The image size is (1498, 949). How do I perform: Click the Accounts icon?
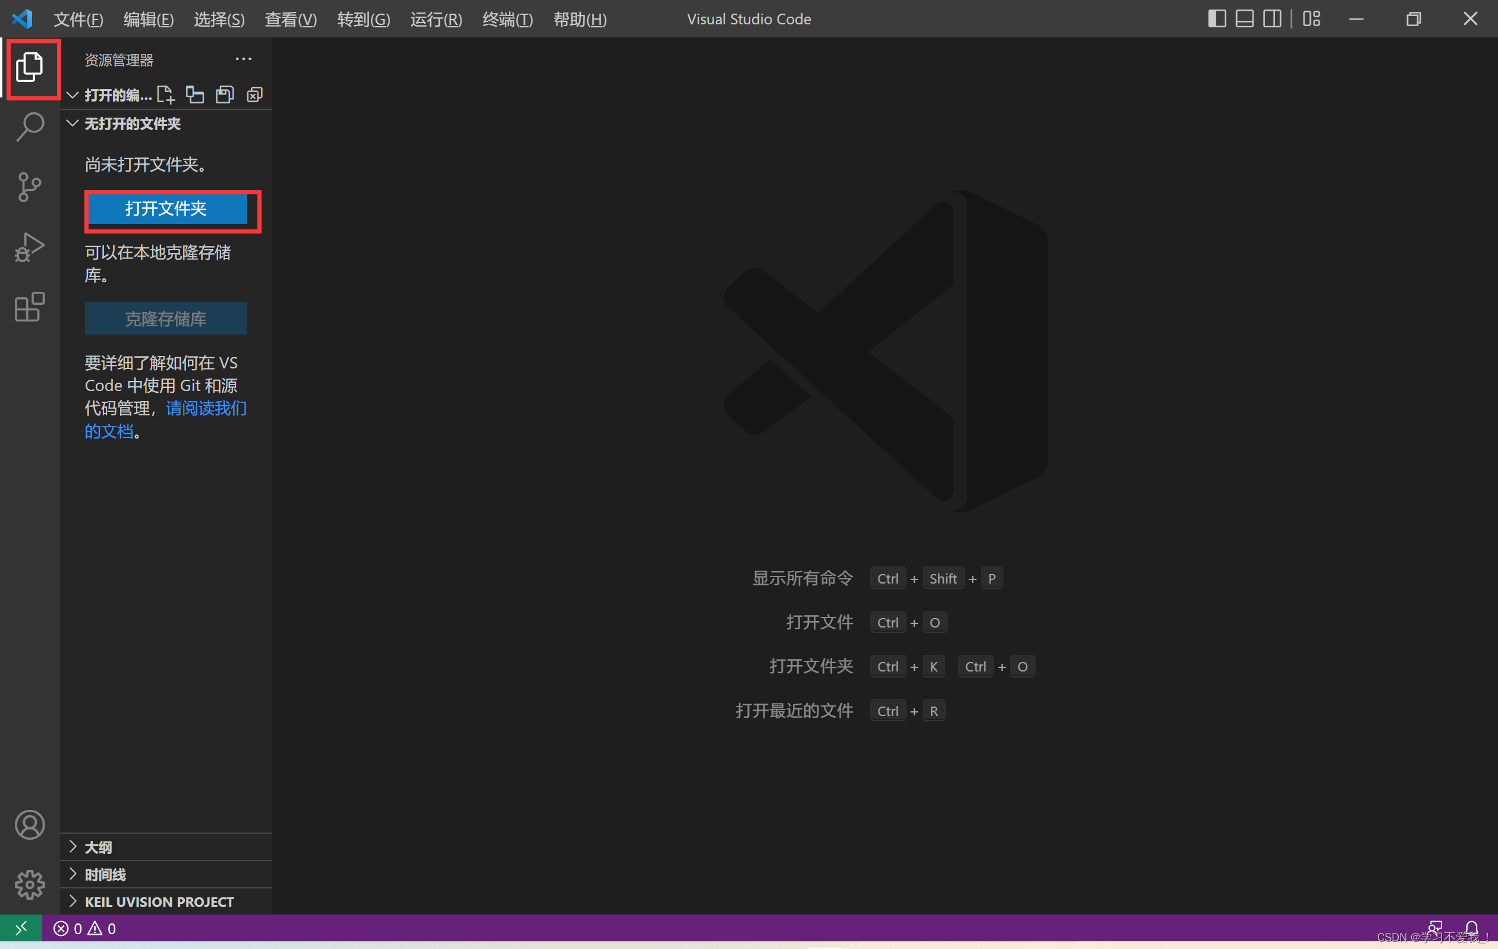coord(29,825)
